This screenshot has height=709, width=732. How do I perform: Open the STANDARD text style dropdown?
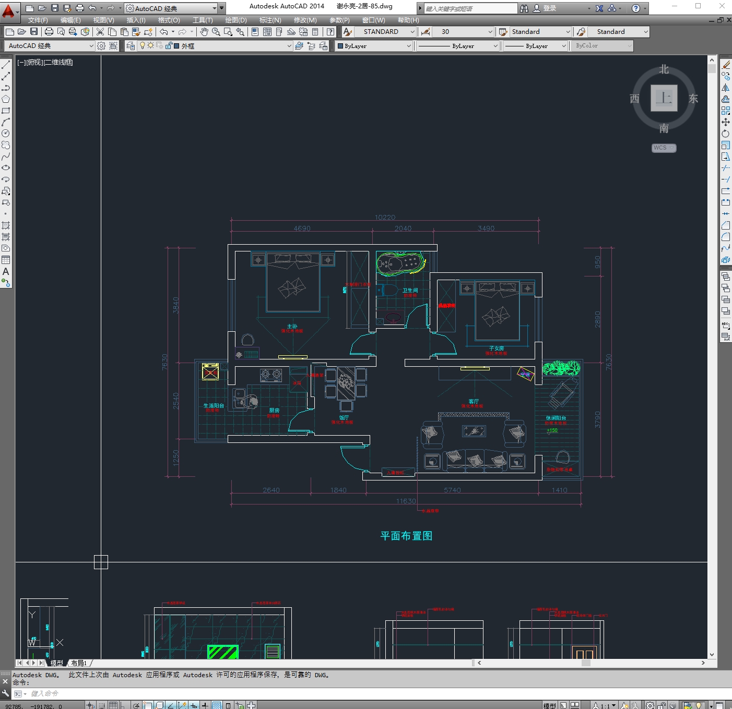tap(412, 32)
